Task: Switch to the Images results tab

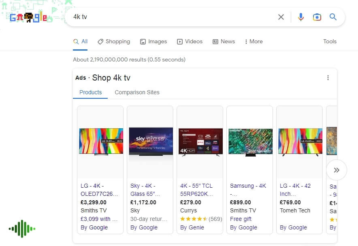Action: click(153, 42)
